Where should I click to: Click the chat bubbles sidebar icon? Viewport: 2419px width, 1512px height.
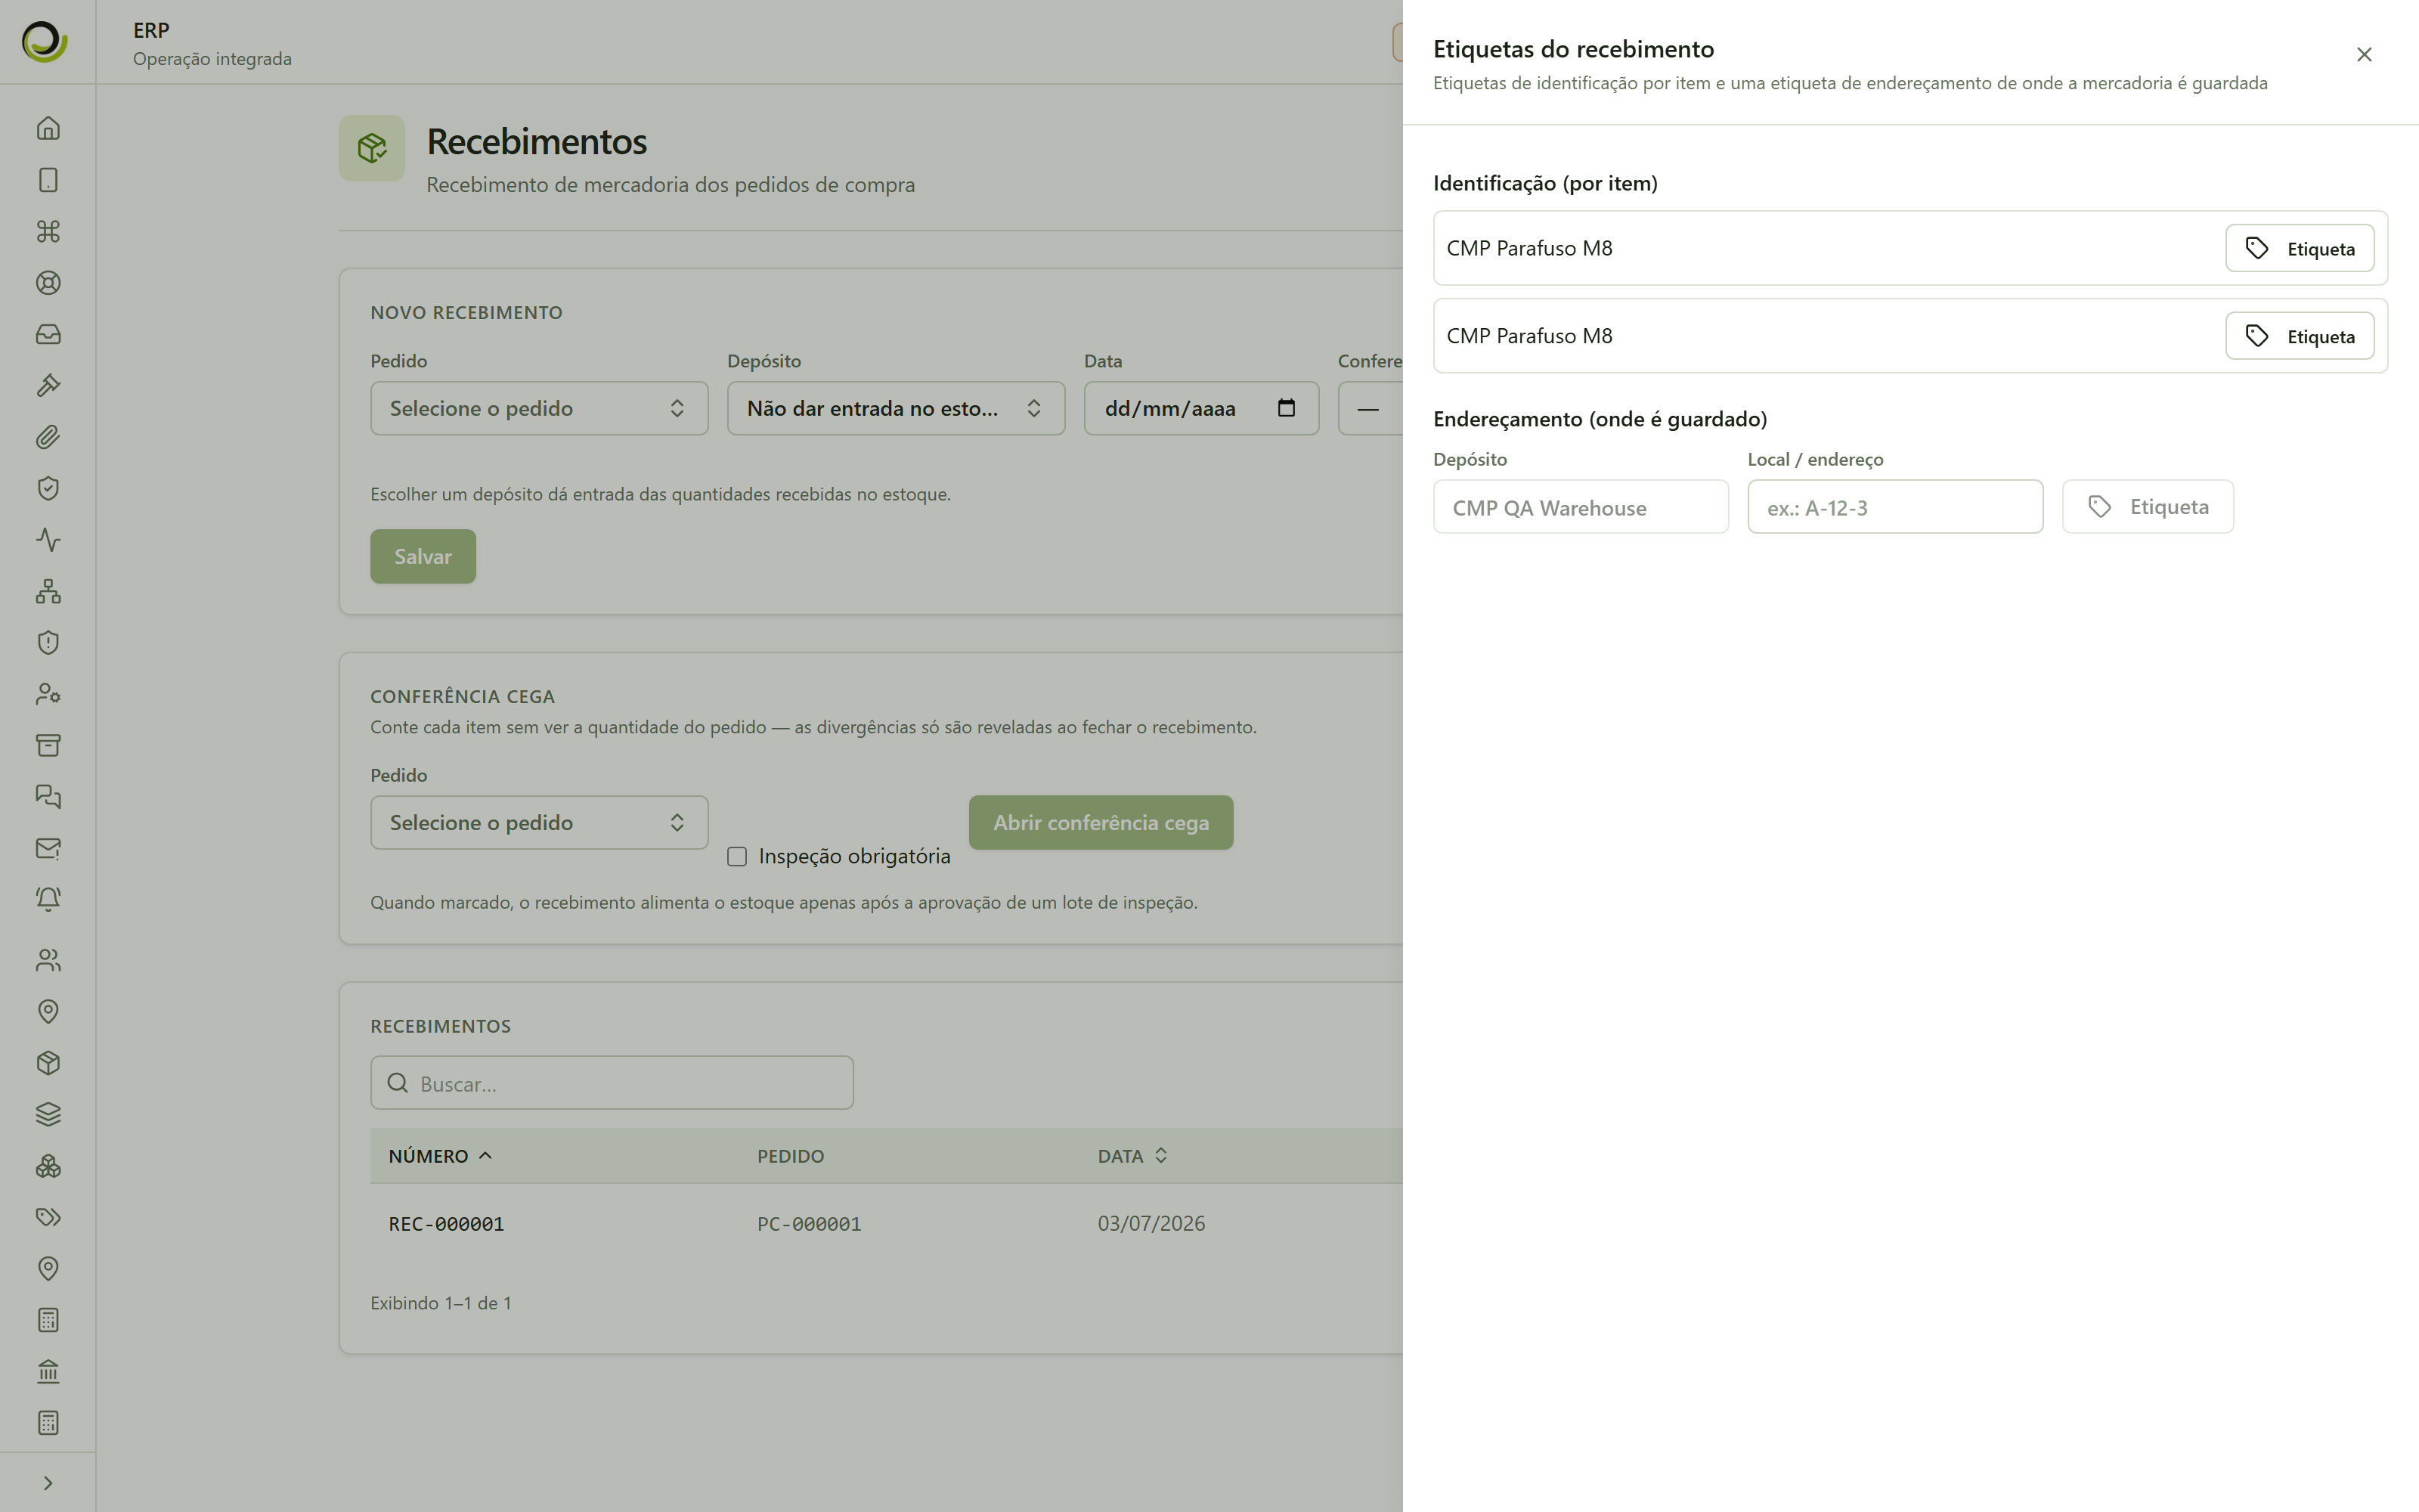[x=48, y=797]
